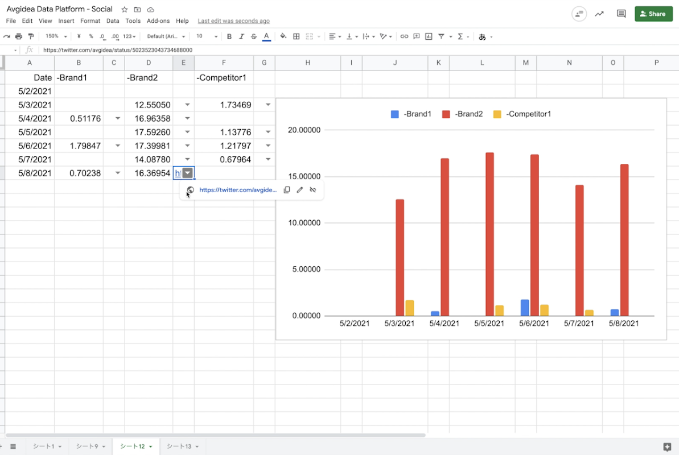Open the Insert menu
This screenshot has height=455, width=679.
(66, 21)
